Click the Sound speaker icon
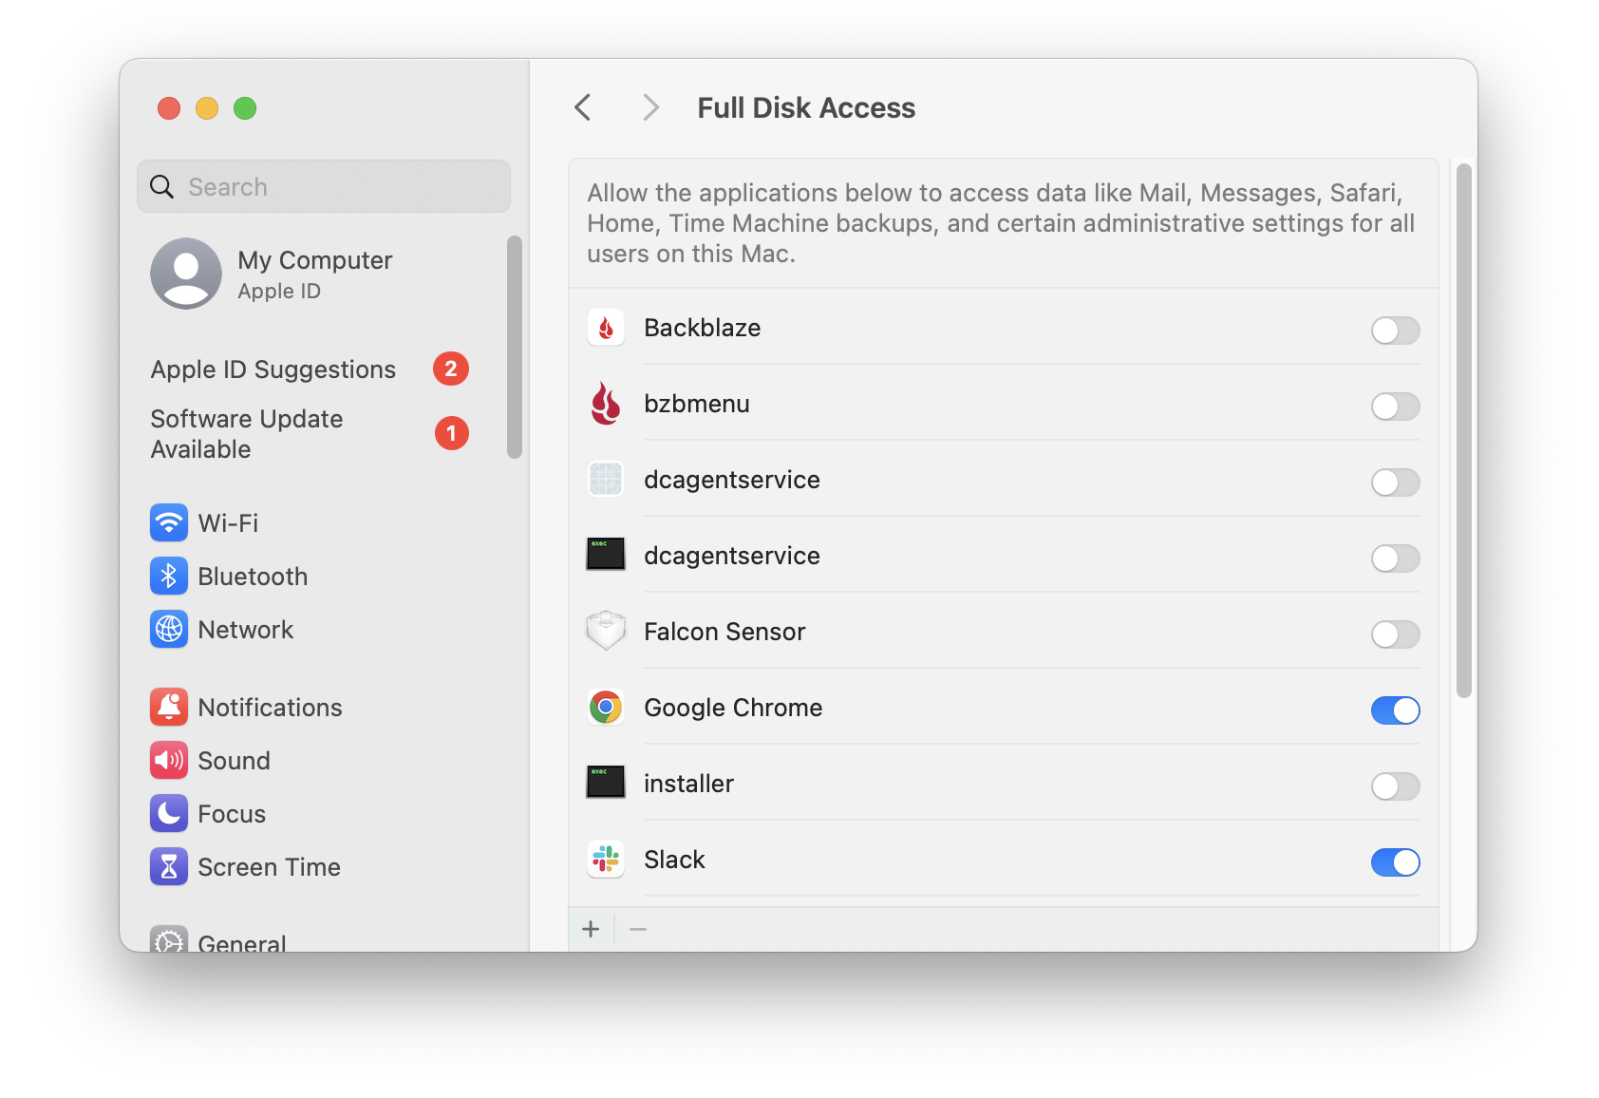The height and width of the screenshot is (1098, 1599). (169, 760)
